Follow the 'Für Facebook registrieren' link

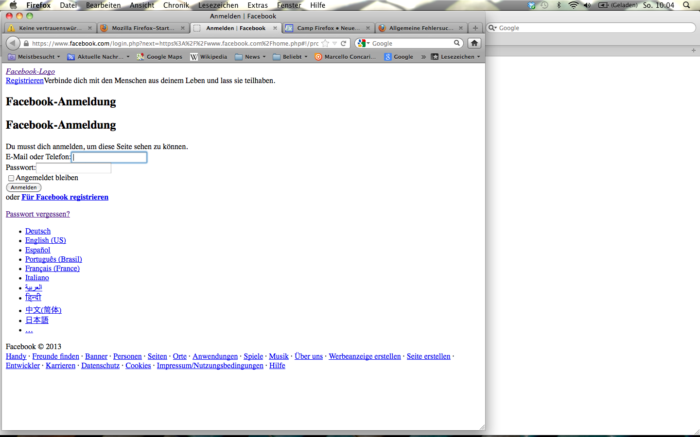pos(65,197)
